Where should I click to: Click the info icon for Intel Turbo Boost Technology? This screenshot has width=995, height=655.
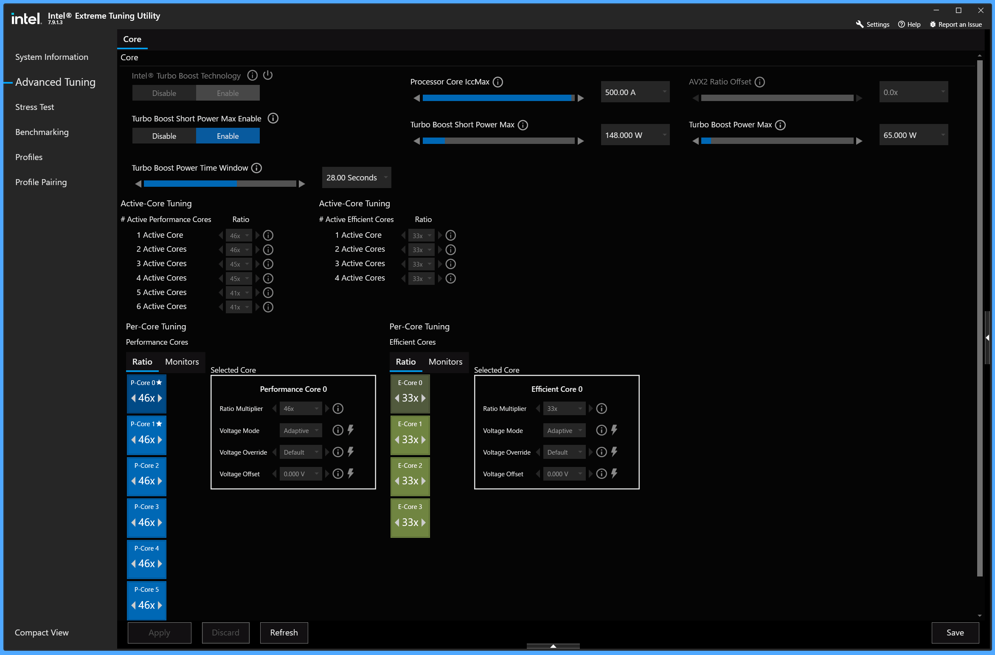click(x=252, y=76)
